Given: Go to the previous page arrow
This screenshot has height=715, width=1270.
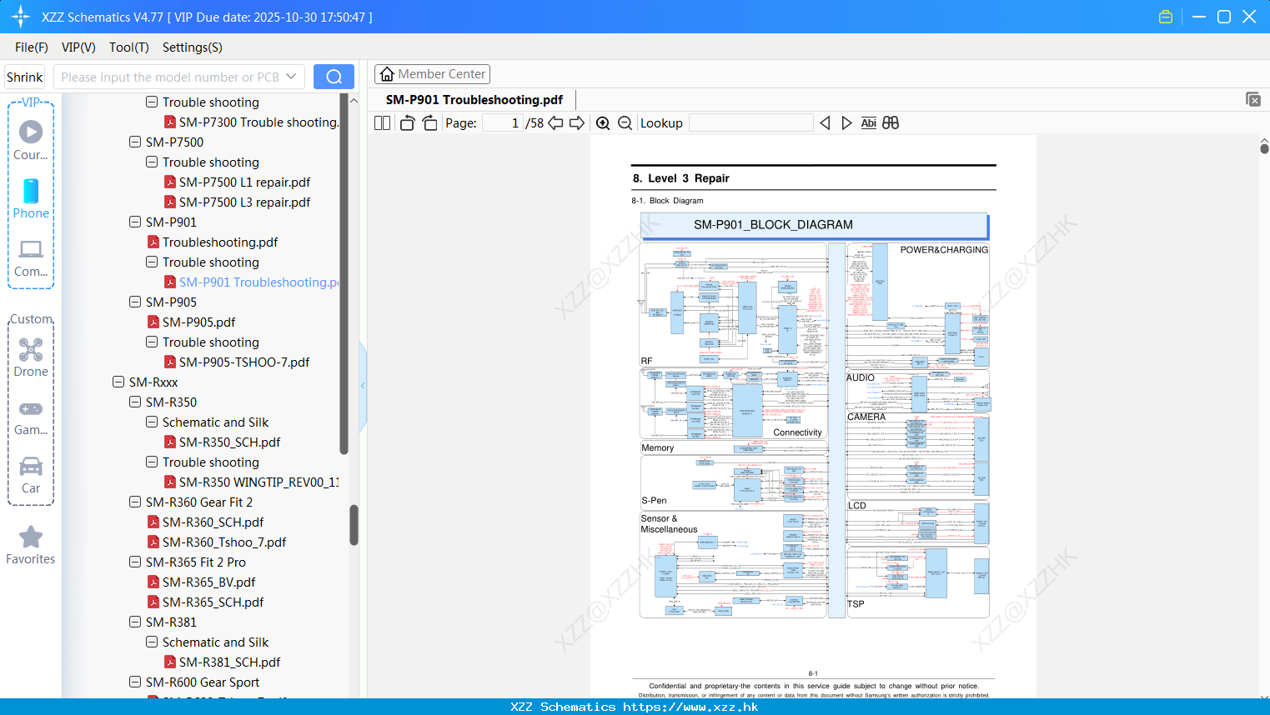Looking at the screenshot, I should (555, 123).
